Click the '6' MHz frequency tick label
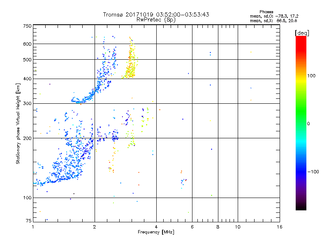Viewport: 329px width, 247px height. click(192, 227)
